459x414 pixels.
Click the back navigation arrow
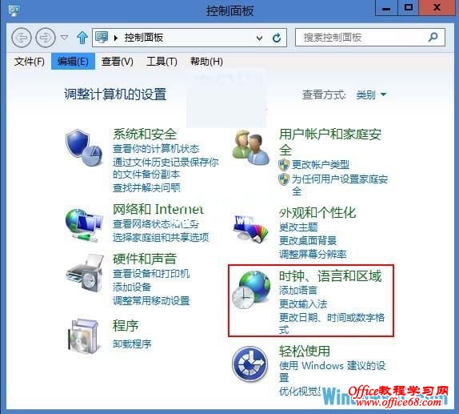click(22, 38)
